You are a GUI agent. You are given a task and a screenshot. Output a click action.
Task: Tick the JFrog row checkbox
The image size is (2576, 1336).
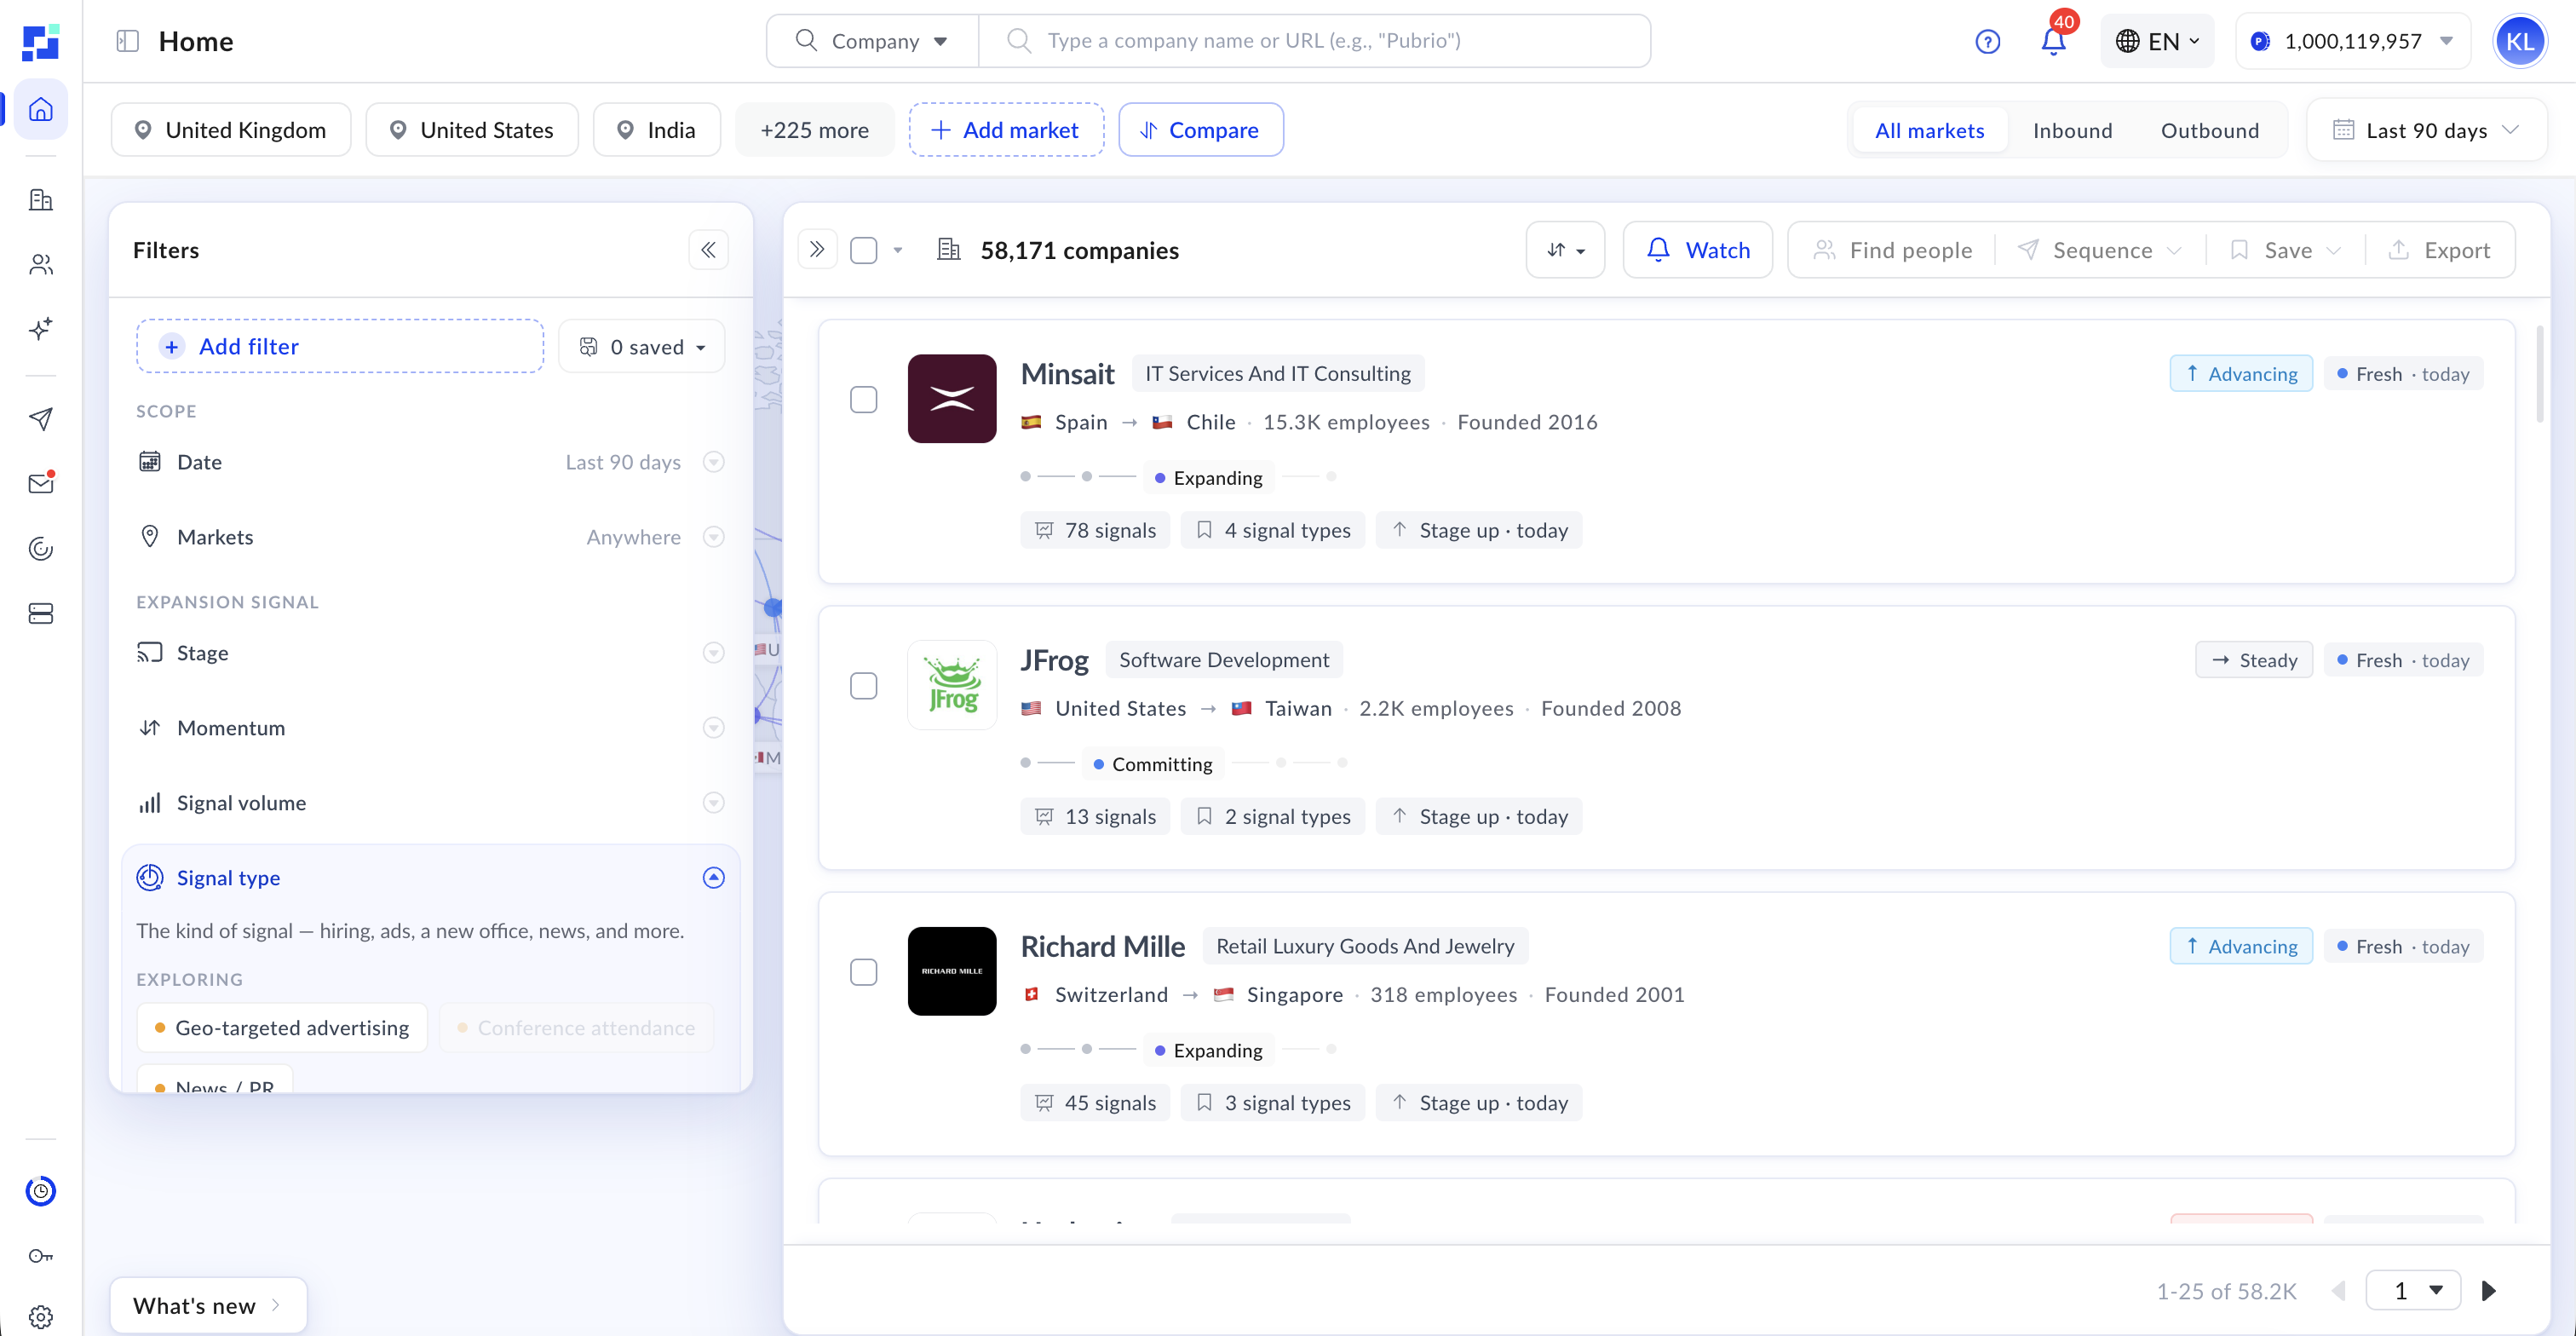[864, 686]
